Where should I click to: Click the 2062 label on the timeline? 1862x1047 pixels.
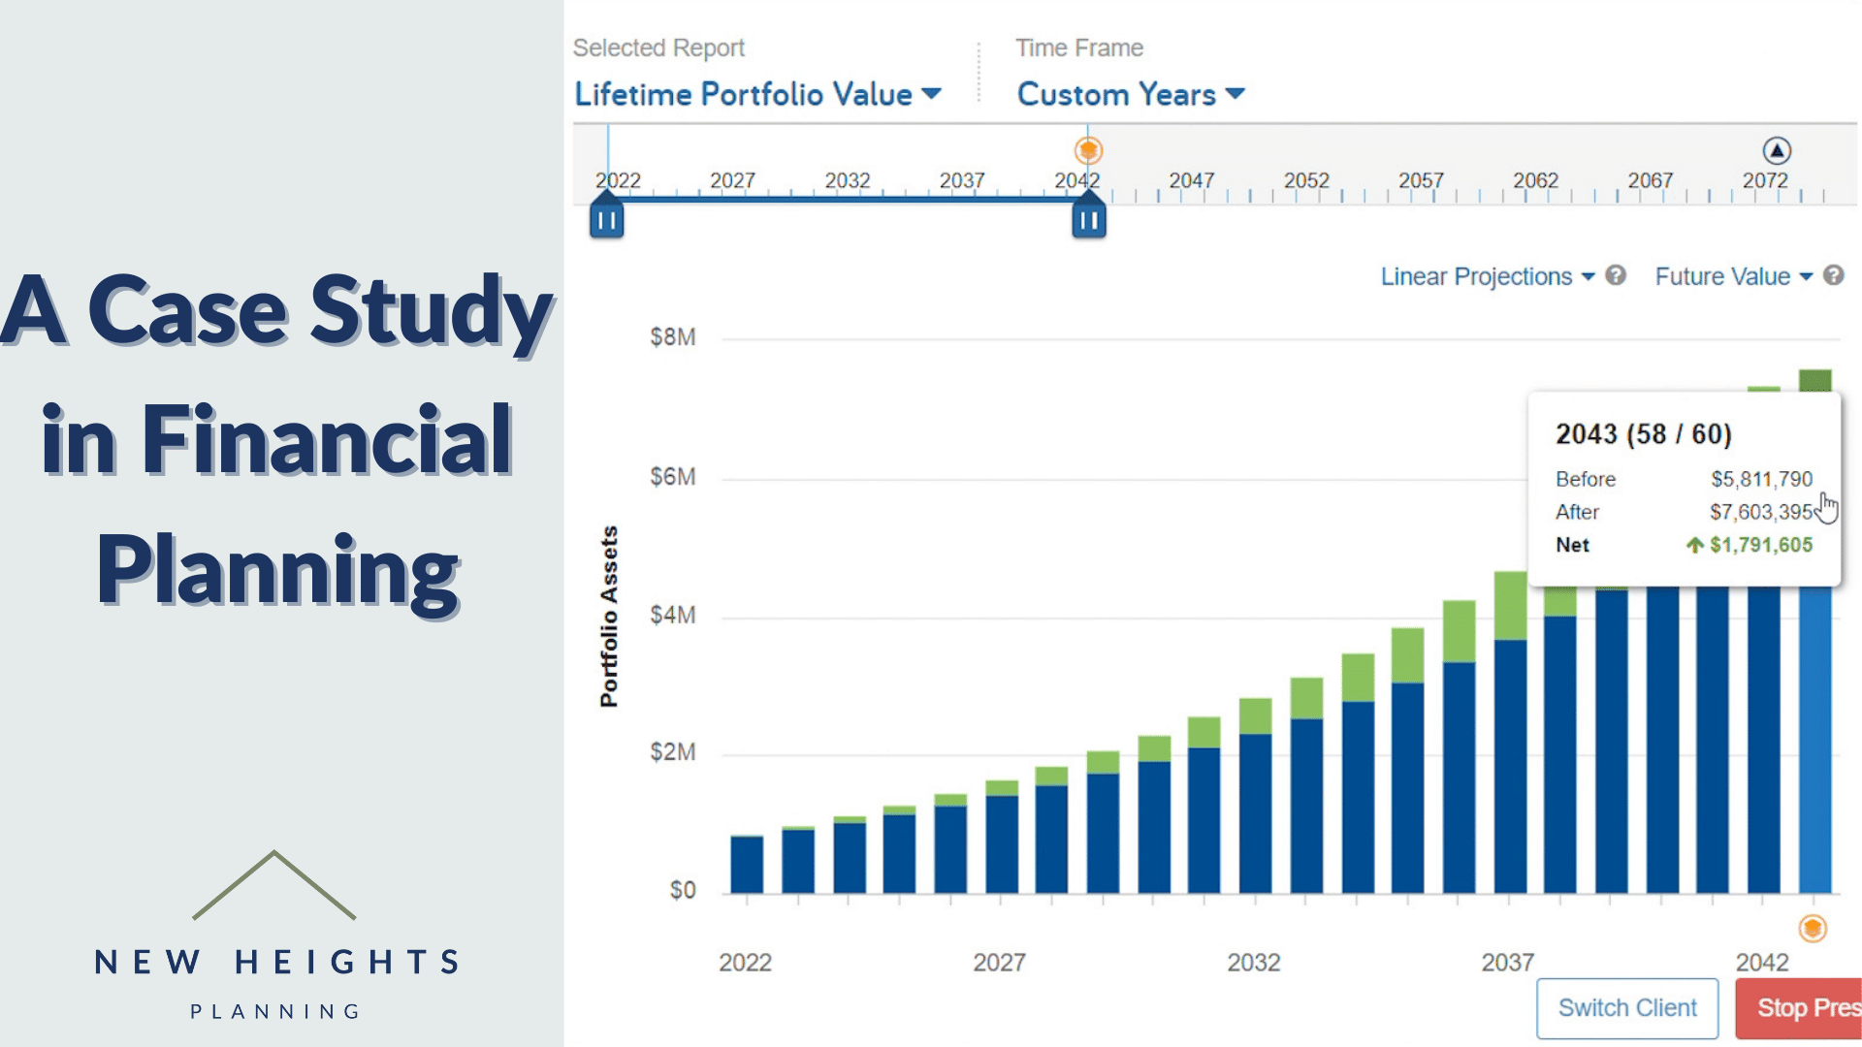click(1535, 180)
